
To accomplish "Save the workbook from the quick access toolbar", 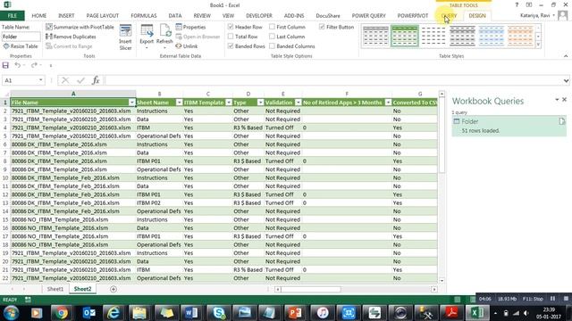I will click(x=5, y=65).
